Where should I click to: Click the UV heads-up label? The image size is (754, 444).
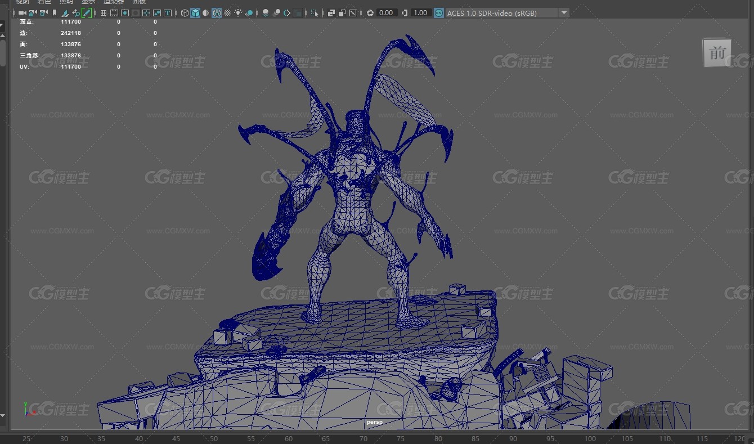pos(23,66)
